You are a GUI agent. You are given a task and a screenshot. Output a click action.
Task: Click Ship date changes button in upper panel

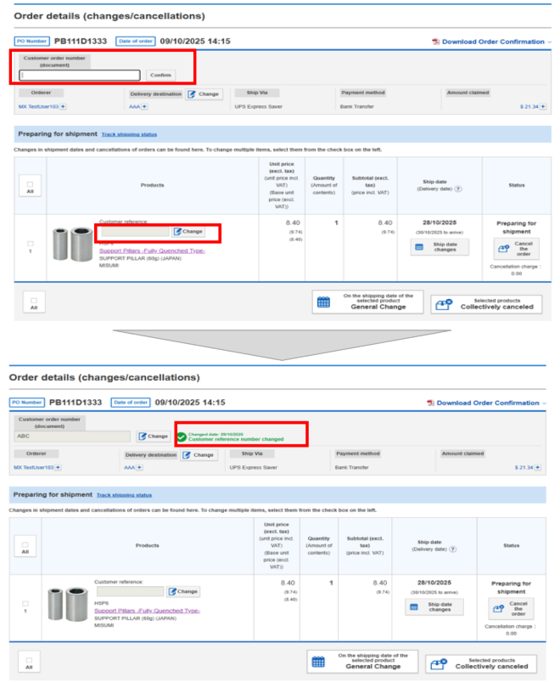click(x=440, y=247)
